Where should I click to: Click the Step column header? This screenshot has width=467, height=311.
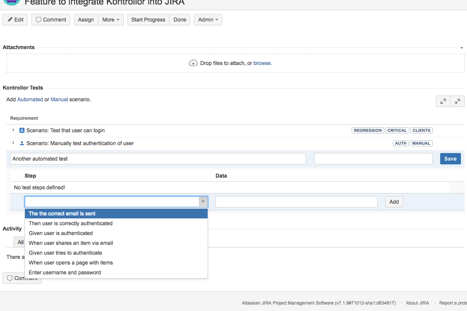(x=30, y=176)
